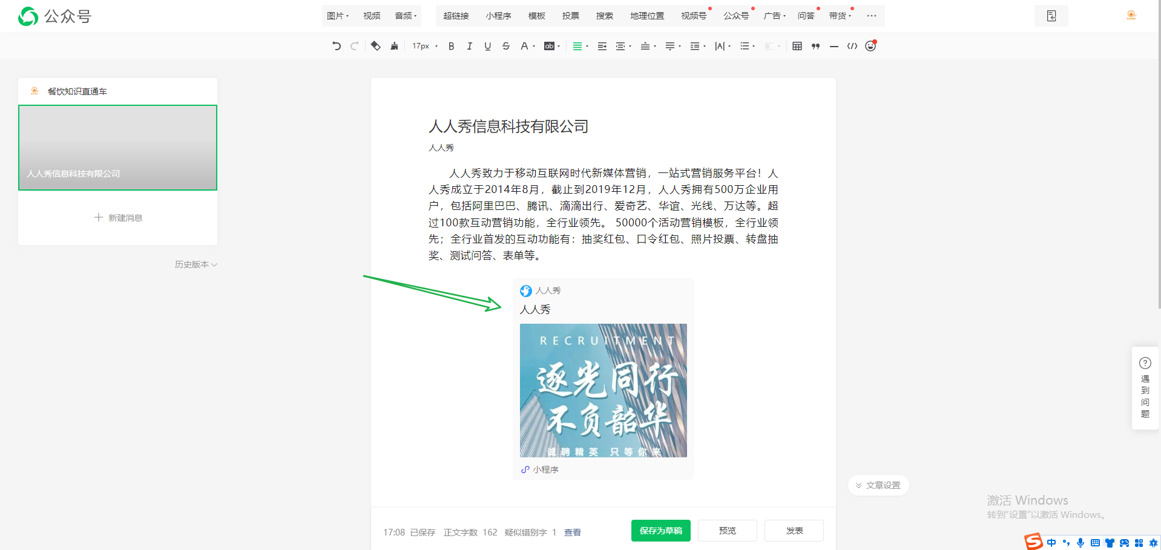Toggle strikethrough formatting
The height and width of the screenshot is (550, 1161).
[506, 46]
